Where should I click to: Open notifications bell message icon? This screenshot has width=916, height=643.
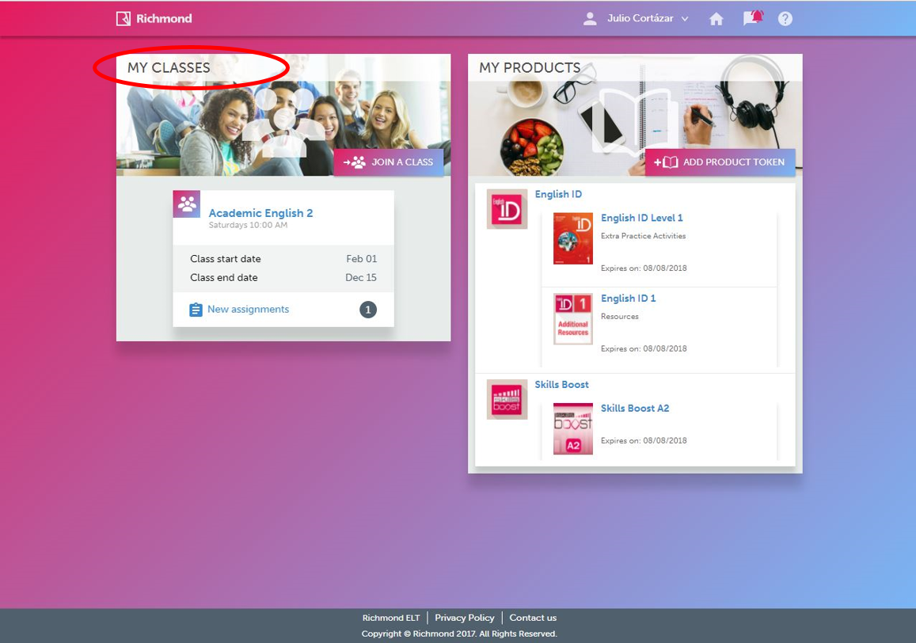tap(752, 18)
